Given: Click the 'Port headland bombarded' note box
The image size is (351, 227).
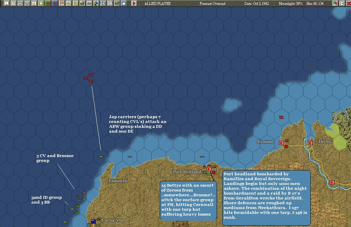Looking at the screenshot, I should pos(266,198).
